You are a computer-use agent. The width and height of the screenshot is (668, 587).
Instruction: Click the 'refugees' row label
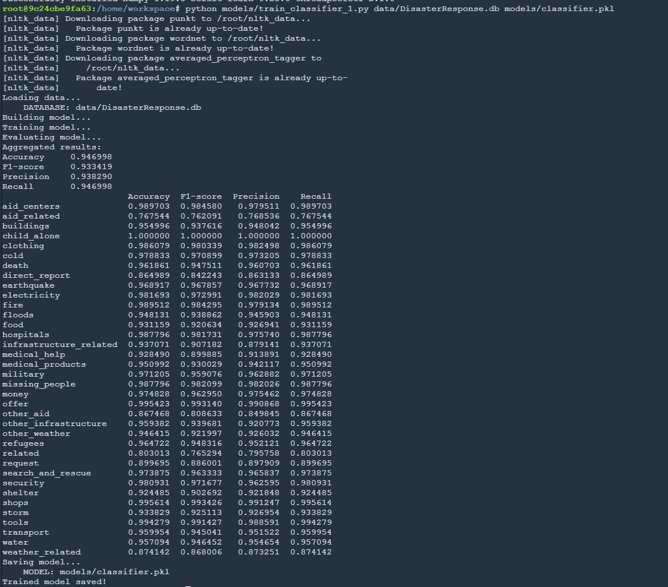(23, 443)
